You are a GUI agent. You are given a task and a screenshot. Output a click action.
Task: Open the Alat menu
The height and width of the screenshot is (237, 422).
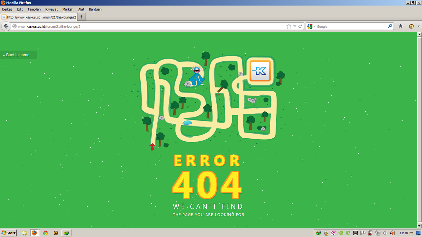(81, 9)
